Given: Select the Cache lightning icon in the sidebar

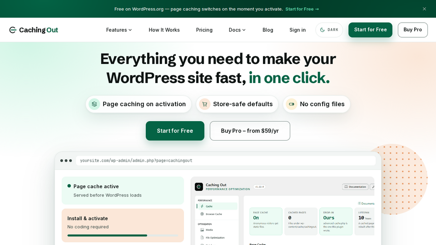Looking at the screenshot, I should tap(202, 206).
